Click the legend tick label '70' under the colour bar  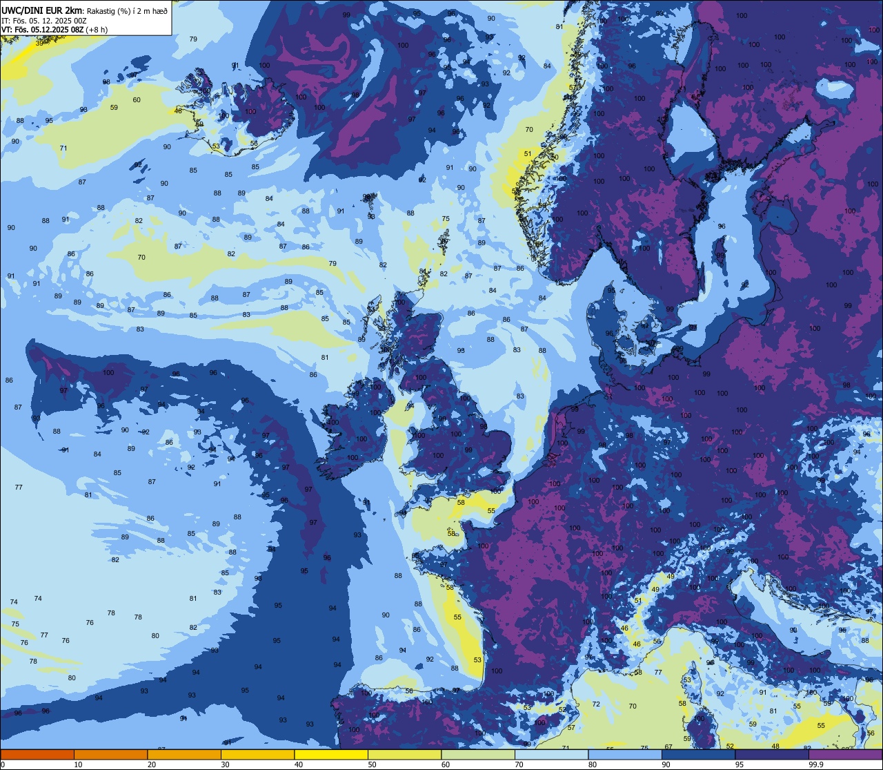tap(519, 764)
